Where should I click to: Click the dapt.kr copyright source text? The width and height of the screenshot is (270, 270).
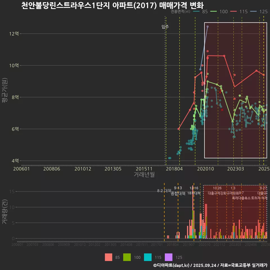click(210, 265)
